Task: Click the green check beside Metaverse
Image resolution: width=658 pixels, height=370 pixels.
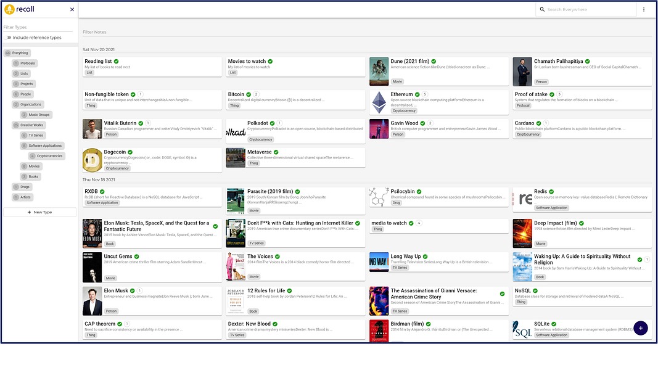Action: coord(276,152)
